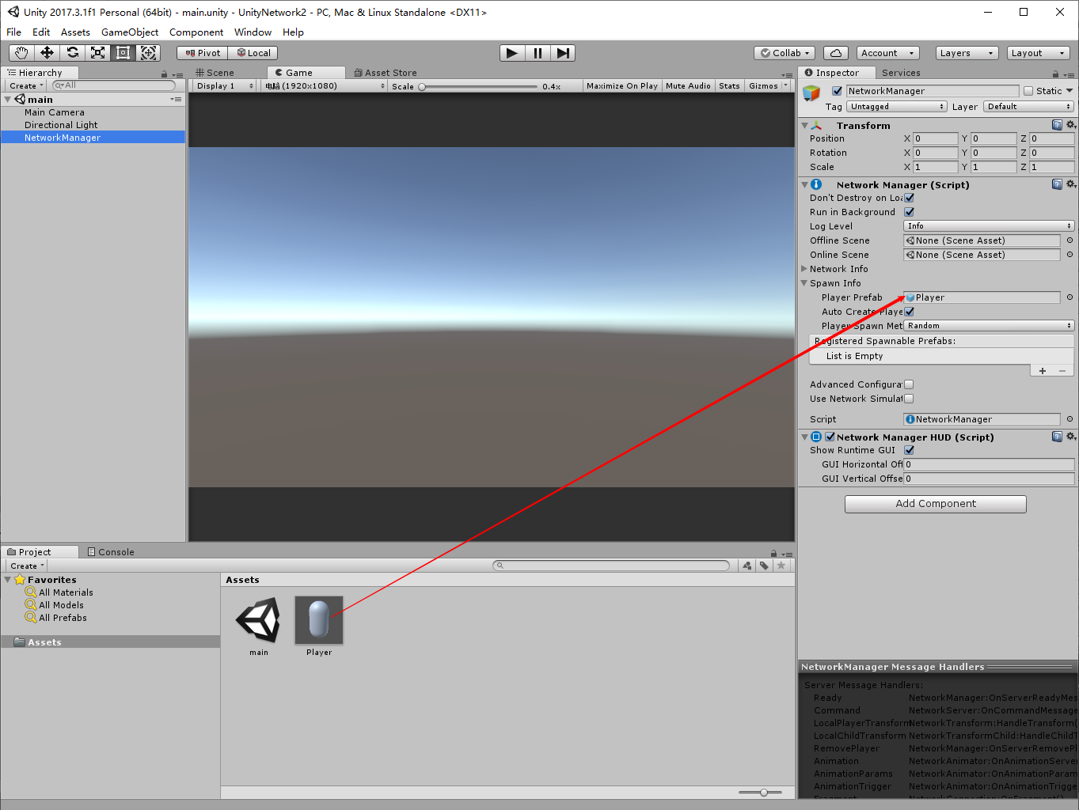Click Player Prefab object picker circle
This screenshot has height=810, width=1079.
tap(1070, 297)
